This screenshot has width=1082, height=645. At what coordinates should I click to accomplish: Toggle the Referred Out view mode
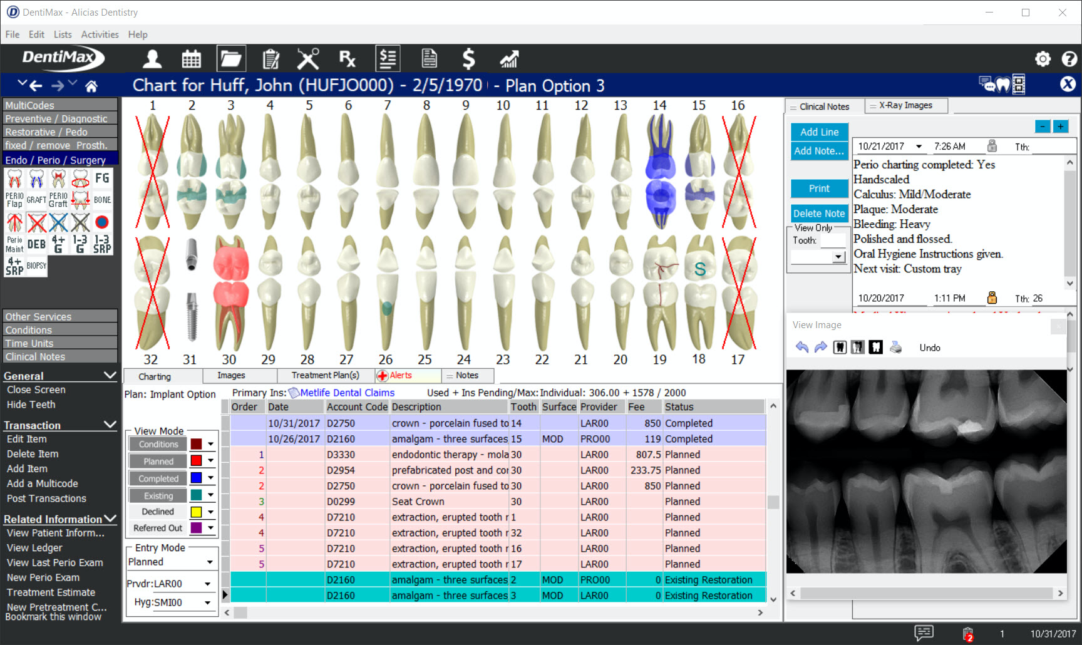click(157, 527)
